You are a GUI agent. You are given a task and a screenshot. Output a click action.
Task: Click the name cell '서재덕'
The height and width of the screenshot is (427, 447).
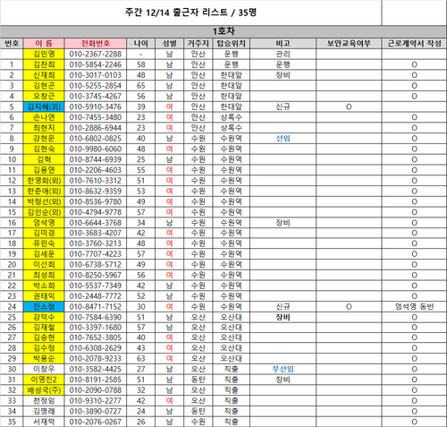[x=44, y=422]
